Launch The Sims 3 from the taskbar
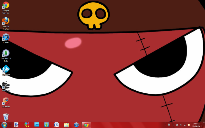Screen dimensions: 205x128 coord(47,125)
